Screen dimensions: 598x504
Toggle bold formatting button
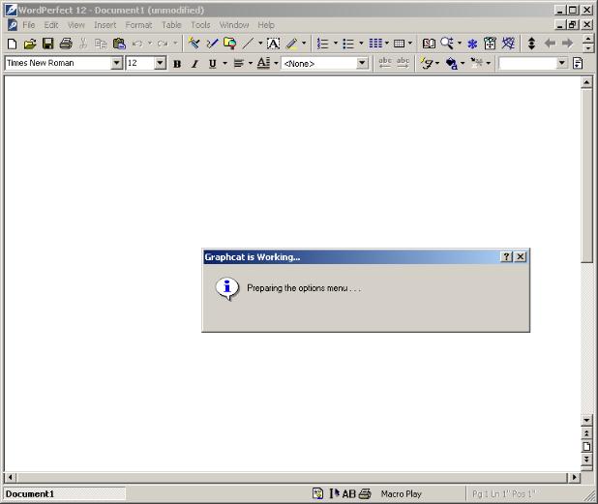pos(177,64)
